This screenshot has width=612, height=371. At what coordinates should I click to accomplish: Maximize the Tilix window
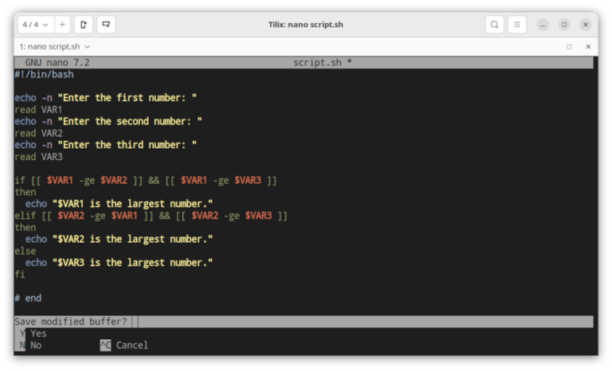click(x=564, y=25)
